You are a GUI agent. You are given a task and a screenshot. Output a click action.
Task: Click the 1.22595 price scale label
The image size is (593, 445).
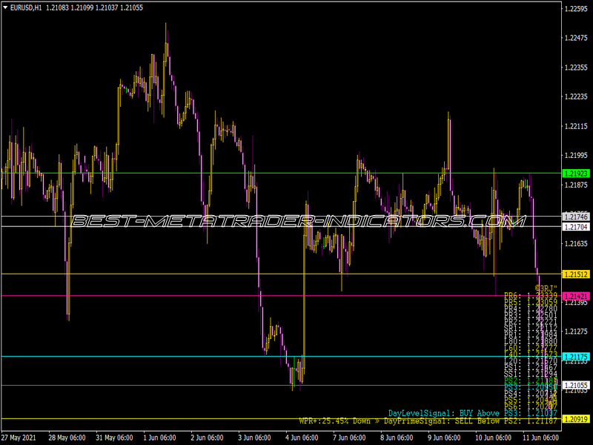pos(576,9)
